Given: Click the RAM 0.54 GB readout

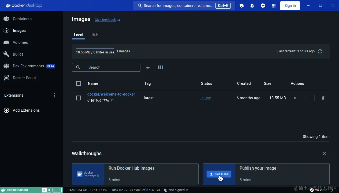Looking at the screenshot, I should [x=77, y=190].
